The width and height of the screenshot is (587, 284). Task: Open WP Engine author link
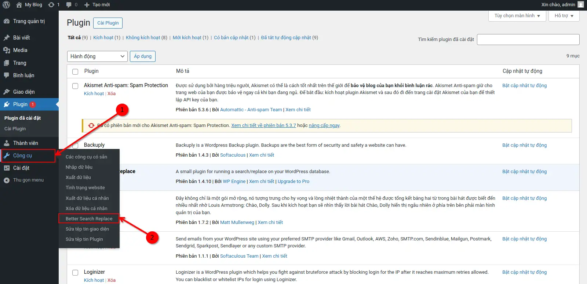[234, 181]
